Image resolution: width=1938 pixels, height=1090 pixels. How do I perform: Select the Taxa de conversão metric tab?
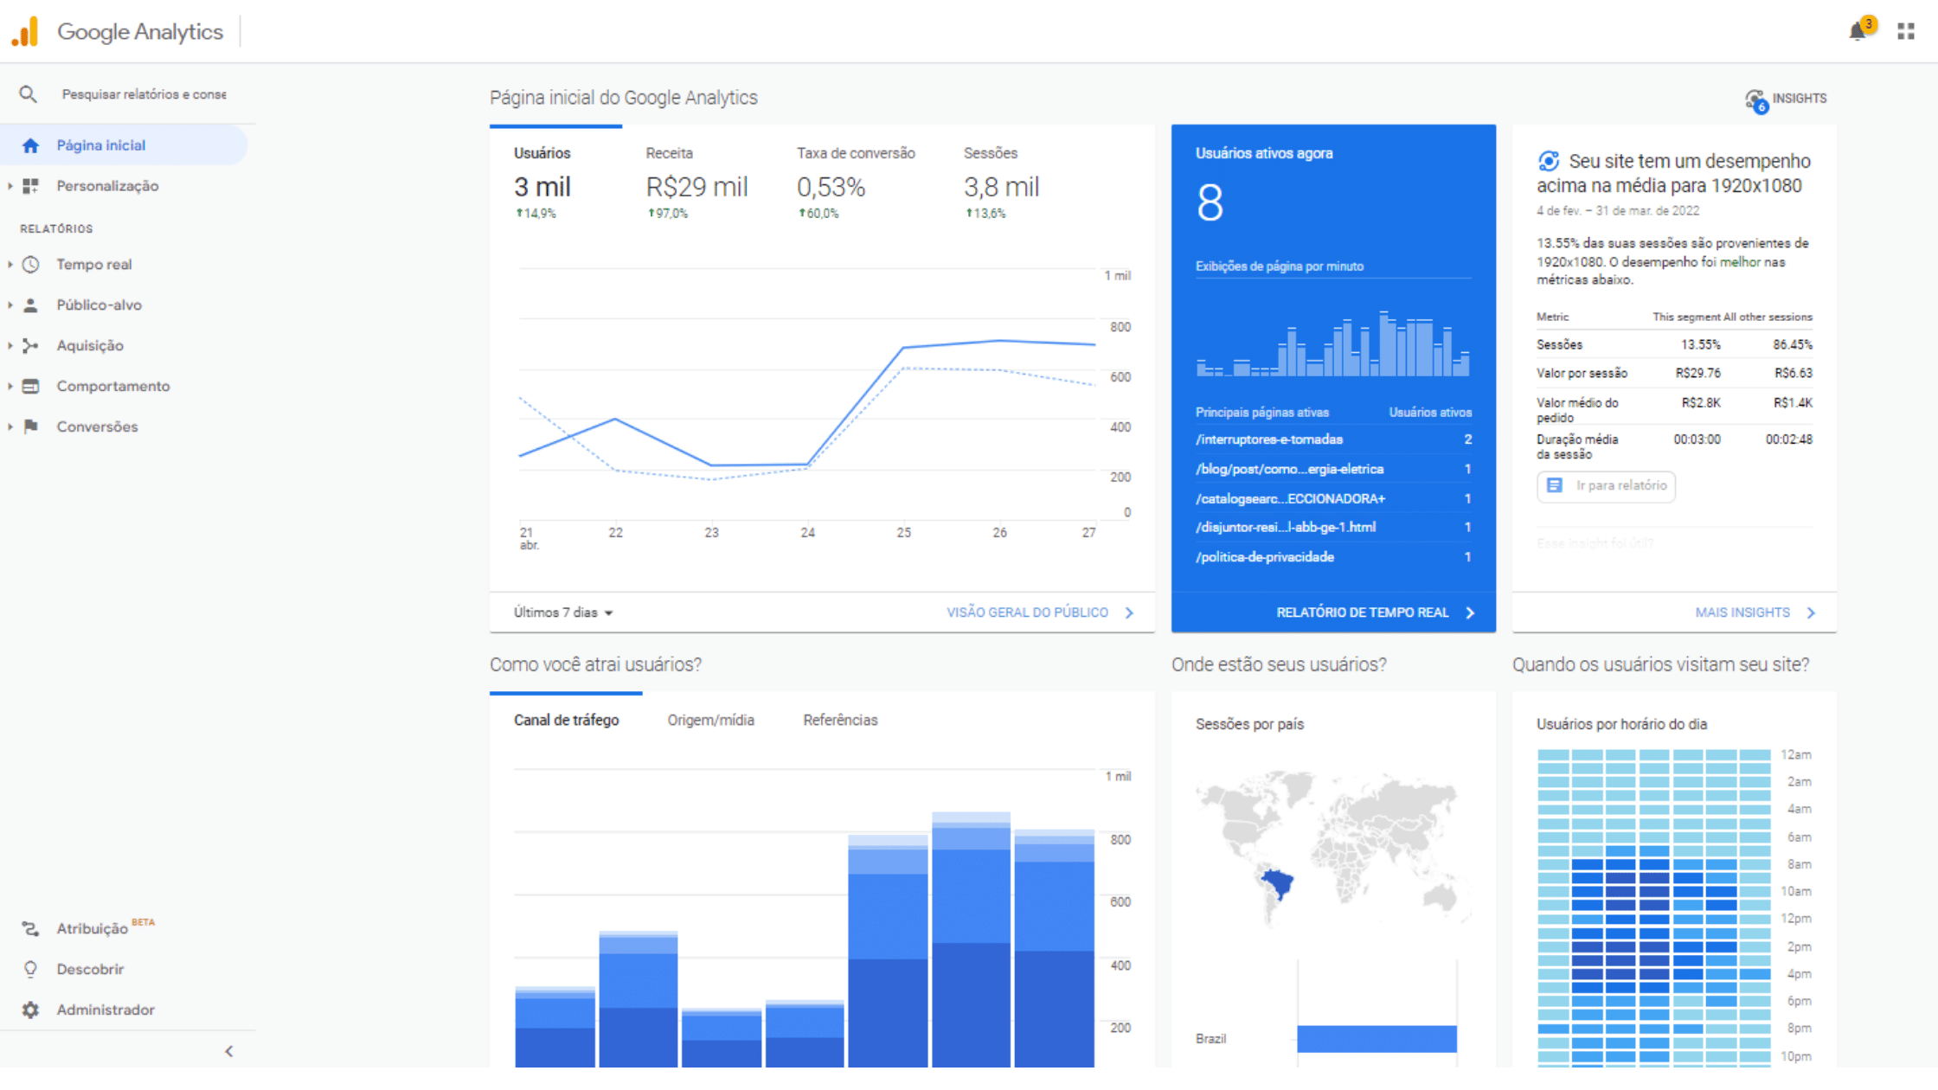click(856, 183)
